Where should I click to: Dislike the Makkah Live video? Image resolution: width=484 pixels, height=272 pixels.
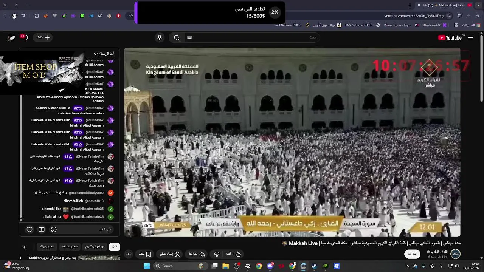coord(217,254)
